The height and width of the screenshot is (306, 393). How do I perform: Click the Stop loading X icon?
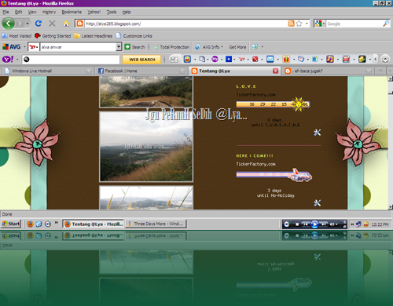click(52, 24)
